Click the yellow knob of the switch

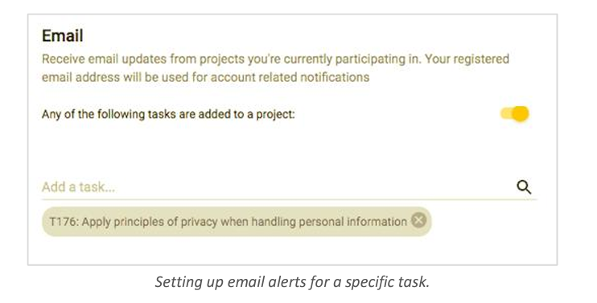click(x=521, y=113)
